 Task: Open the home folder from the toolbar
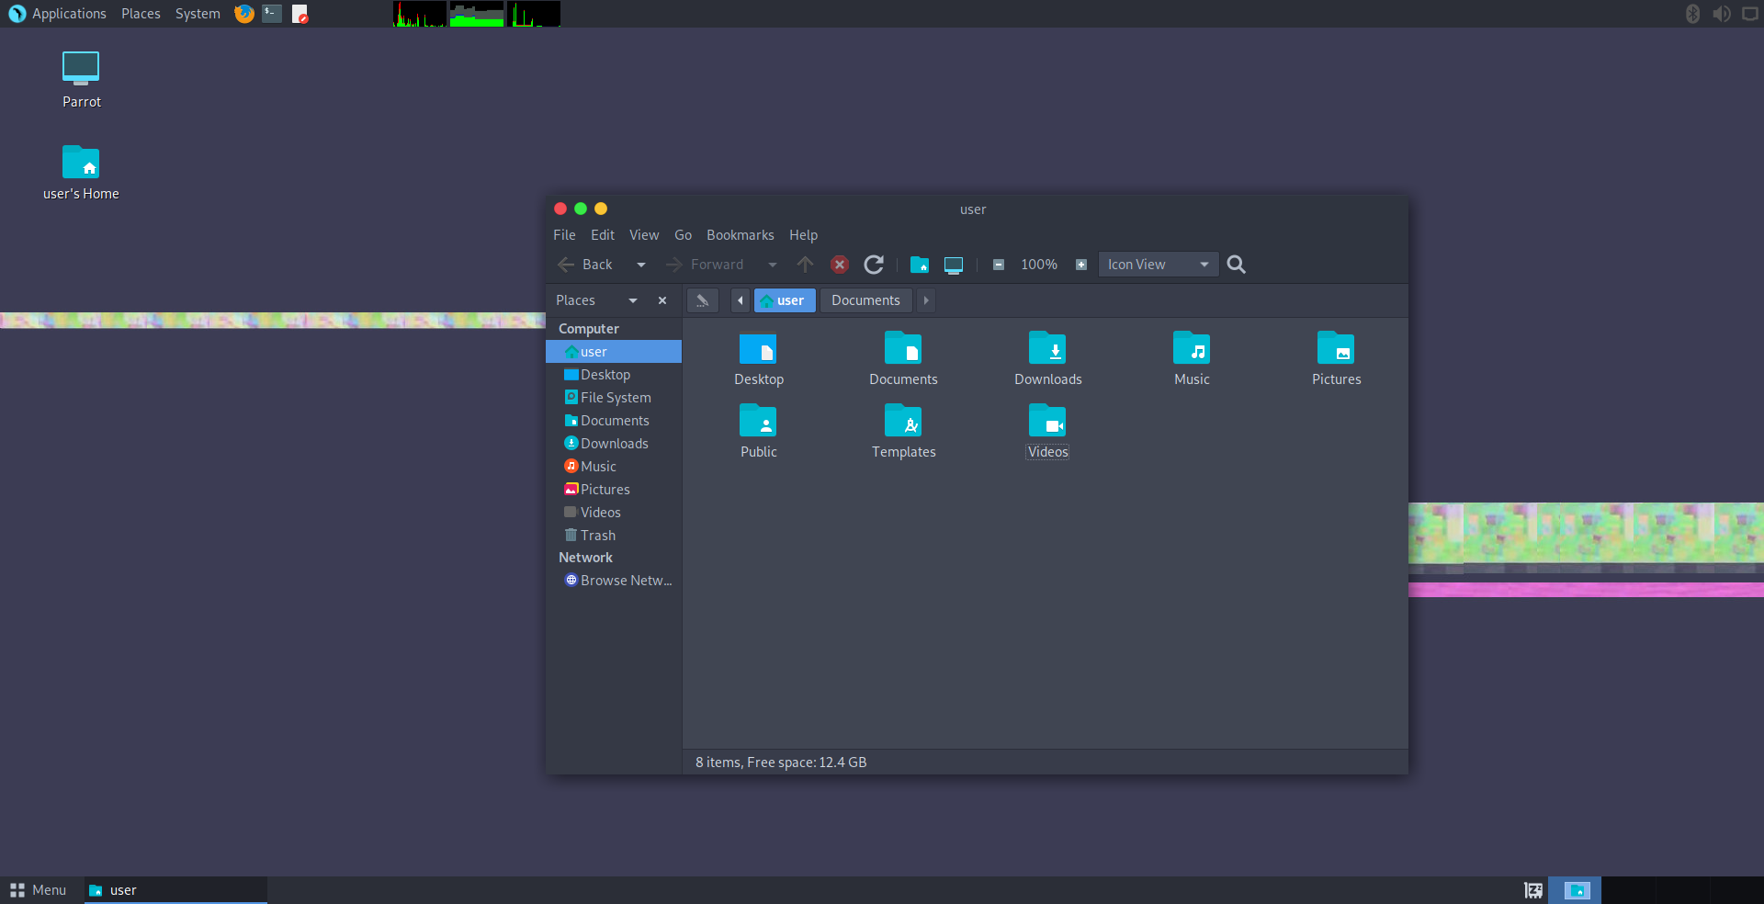tap(920, 265)
